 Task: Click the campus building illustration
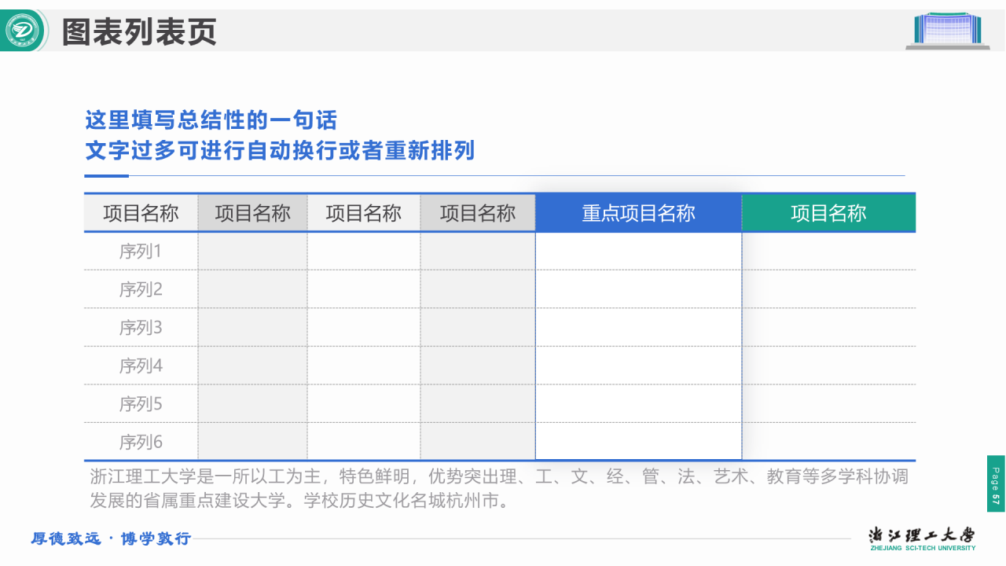click(x=947, y=31)
